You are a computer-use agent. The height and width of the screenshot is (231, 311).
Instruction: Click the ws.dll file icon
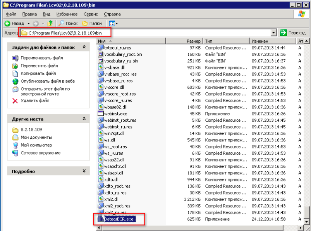(101, 140)
